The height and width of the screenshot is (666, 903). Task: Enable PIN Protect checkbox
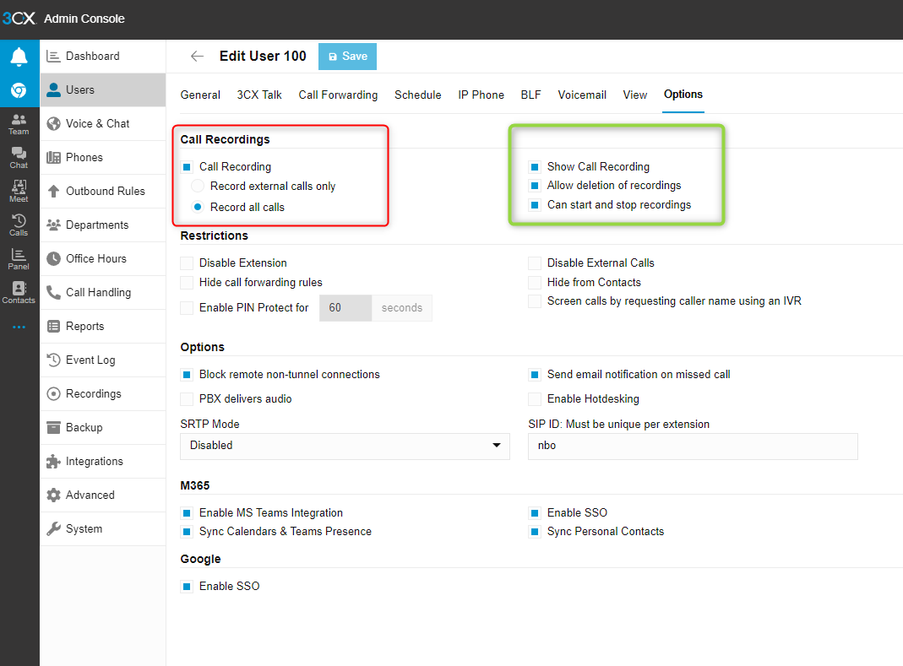click(187, 308)
